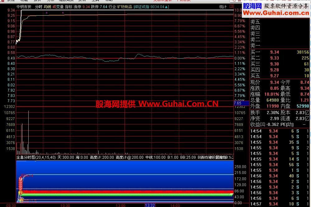Click the 跌停:7.64 limit-down value
Screen dimensions: 311x207
click(x=99, y=7)
